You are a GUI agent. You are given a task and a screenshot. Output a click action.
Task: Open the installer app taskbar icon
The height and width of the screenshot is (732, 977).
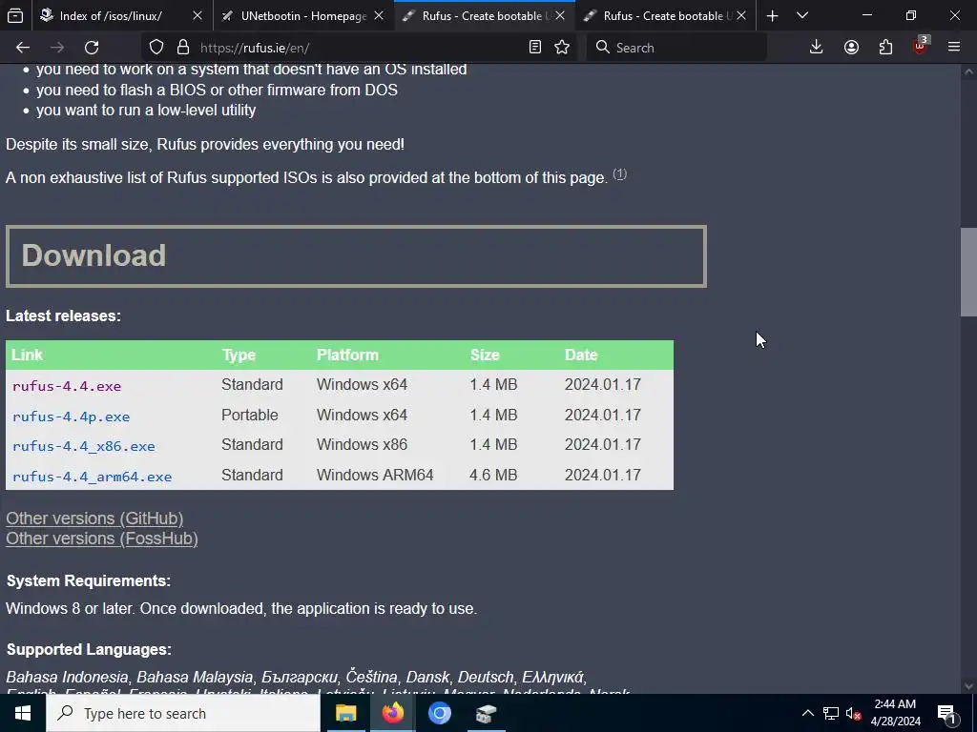click(486, 713)
